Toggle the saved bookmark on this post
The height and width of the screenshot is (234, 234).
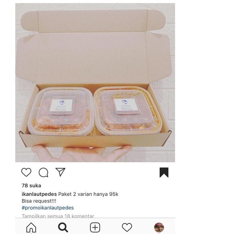[x=164, y=172]
